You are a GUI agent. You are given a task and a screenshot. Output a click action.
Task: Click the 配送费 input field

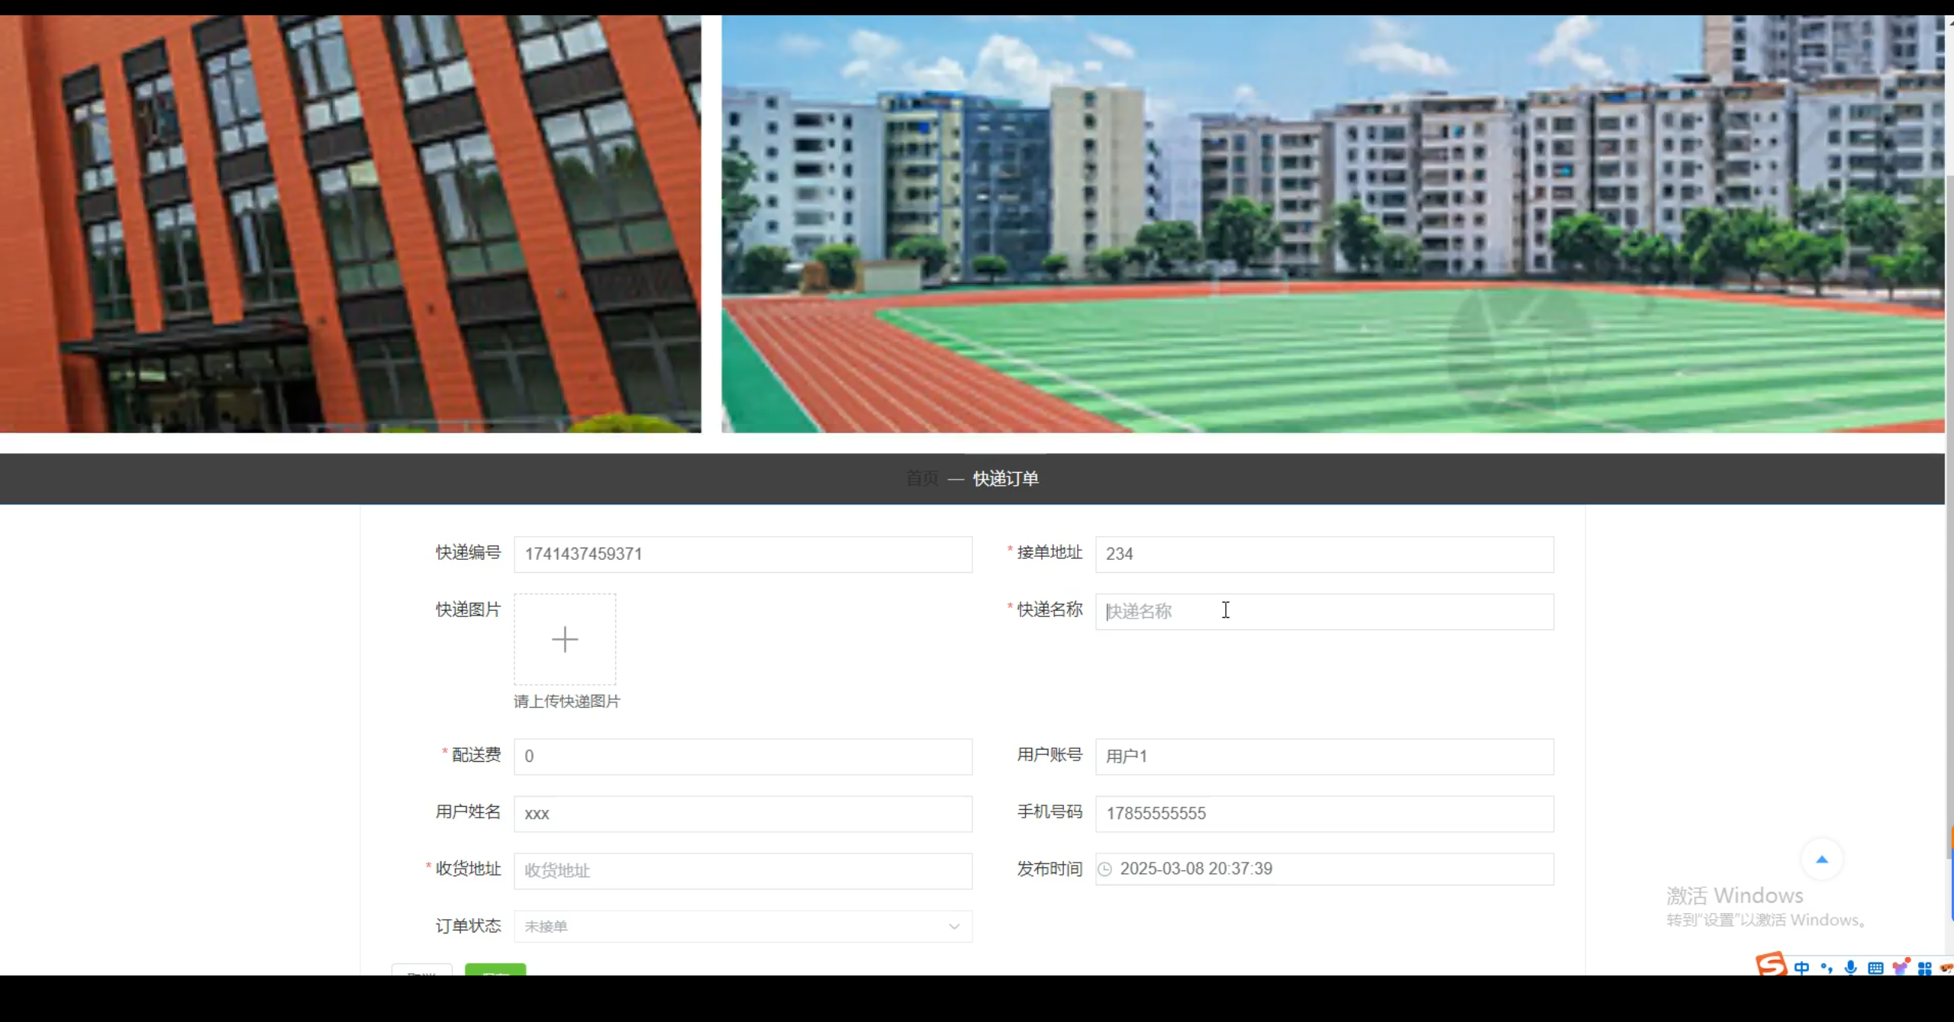coord(742,757)
